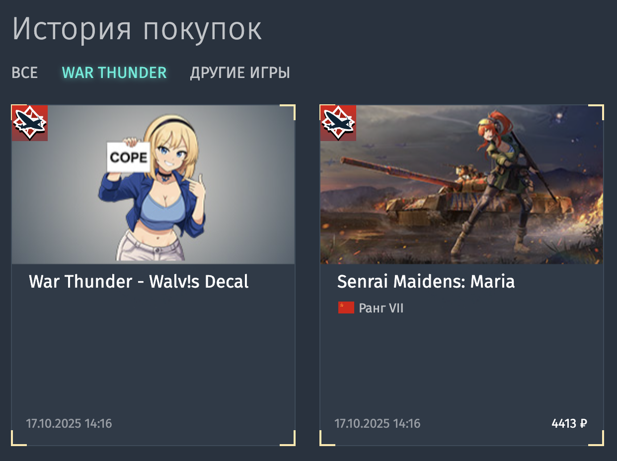617x461 pixels.
Task: Click the War Thunder logo on Senrai Maidens card
Action: click(x=338, y=123)
